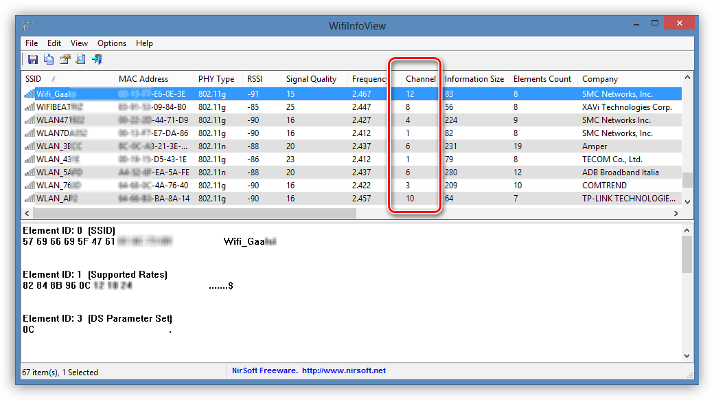Open the Options menu
Viewport: 714px width, 400px height.
click(x=112, y=43)
